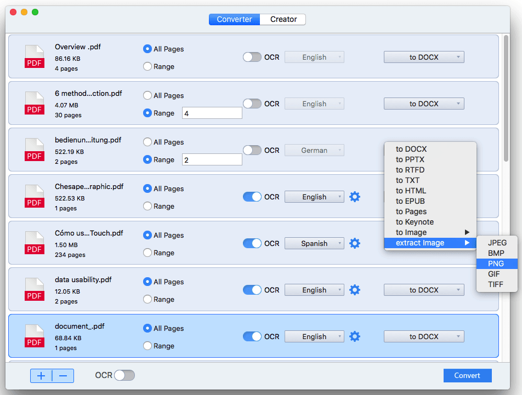Open language dropdown showing Spanish
Image resolution: width=522 pixels, height=395 pixels.
tap(314, 243)
